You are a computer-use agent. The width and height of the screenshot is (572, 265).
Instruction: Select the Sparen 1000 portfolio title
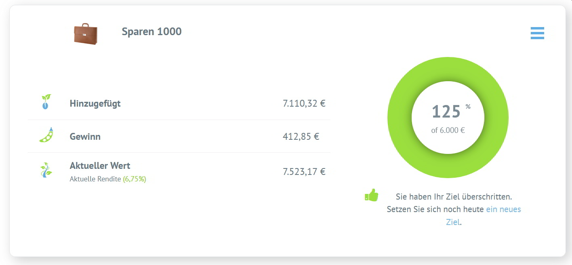[151, 32]
